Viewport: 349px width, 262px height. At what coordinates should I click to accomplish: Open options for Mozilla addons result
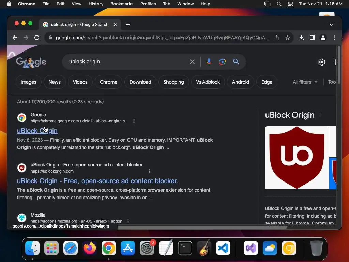pos(128,221)
